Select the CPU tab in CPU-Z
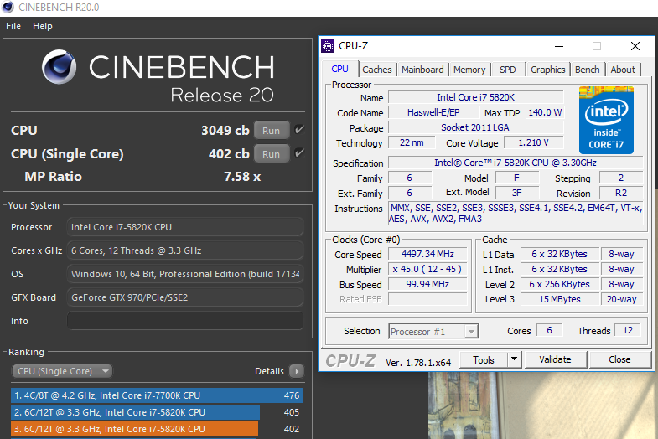Image resolution: width=658 pixels, height=439 pixels. click(340, 69)
